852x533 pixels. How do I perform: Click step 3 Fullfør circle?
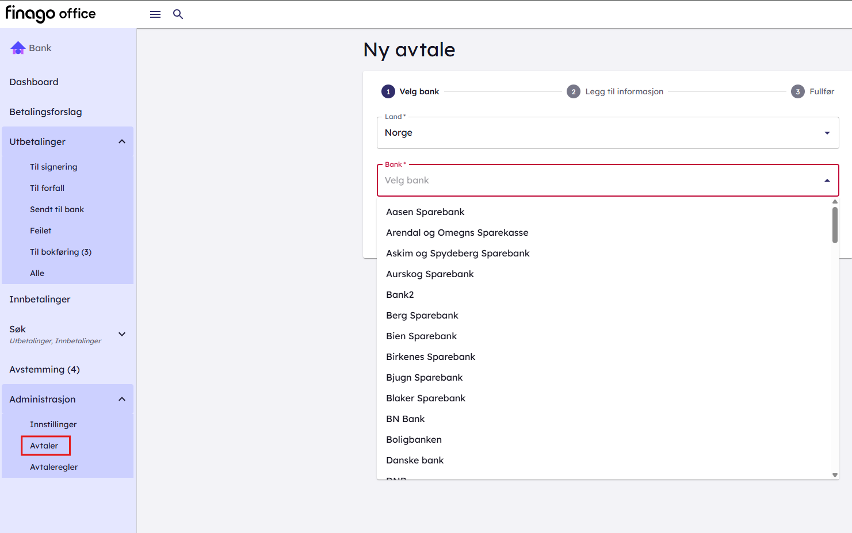[797, 91]
